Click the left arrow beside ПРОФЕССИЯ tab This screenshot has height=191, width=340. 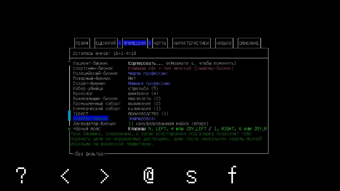pyautogui.click(x=120, y=43)
